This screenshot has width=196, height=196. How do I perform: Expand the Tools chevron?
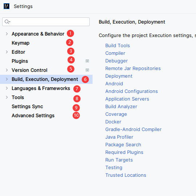[7, 97]
